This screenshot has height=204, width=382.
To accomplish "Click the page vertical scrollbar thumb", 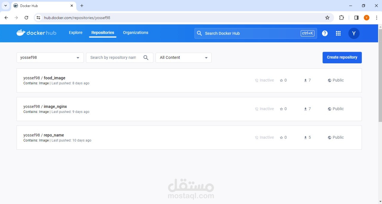I will pyautogui.click(x=380, y=76).
